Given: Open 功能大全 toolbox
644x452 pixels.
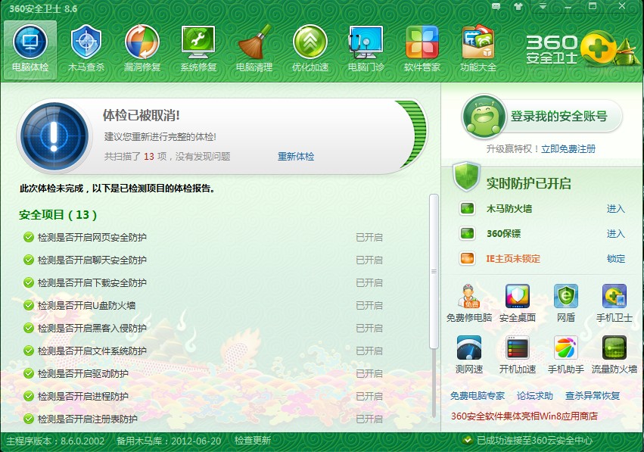Looking at the screenshot, I should point(478,50).
